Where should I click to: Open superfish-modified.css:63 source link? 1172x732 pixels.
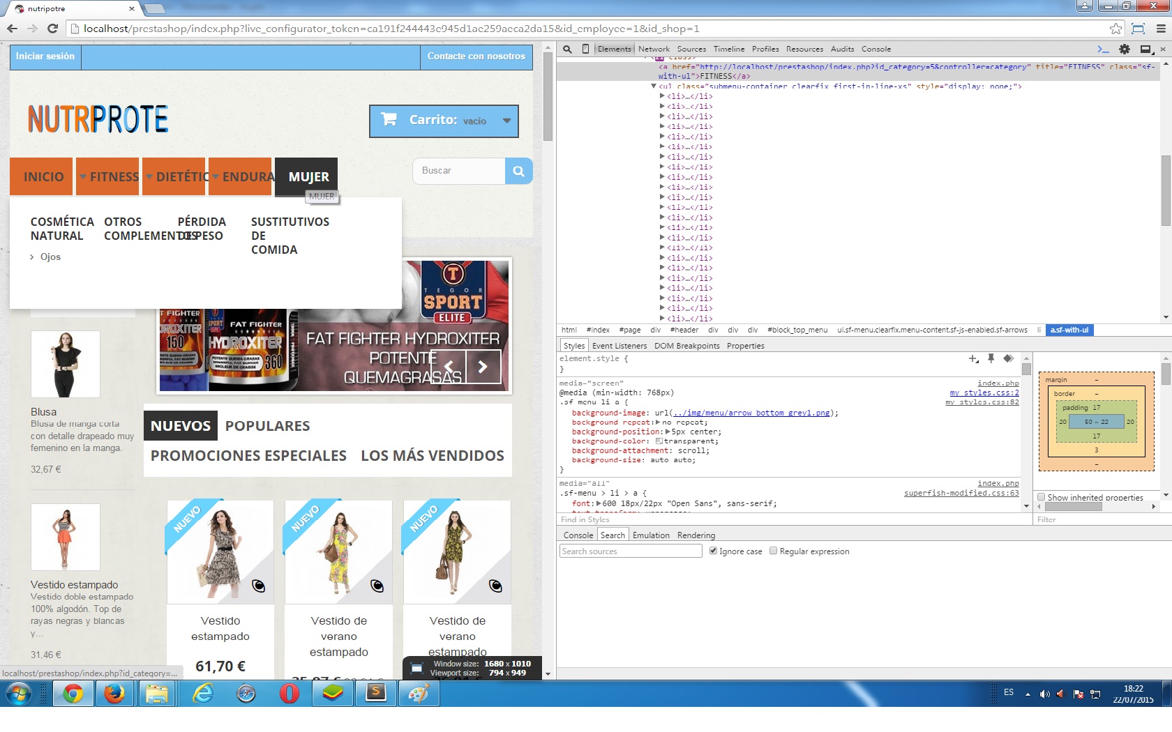click(961, 493)
